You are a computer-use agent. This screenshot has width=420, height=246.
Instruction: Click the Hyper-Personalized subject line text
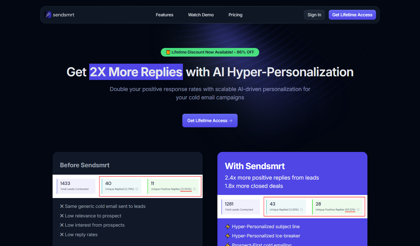(x=266, y=227)
